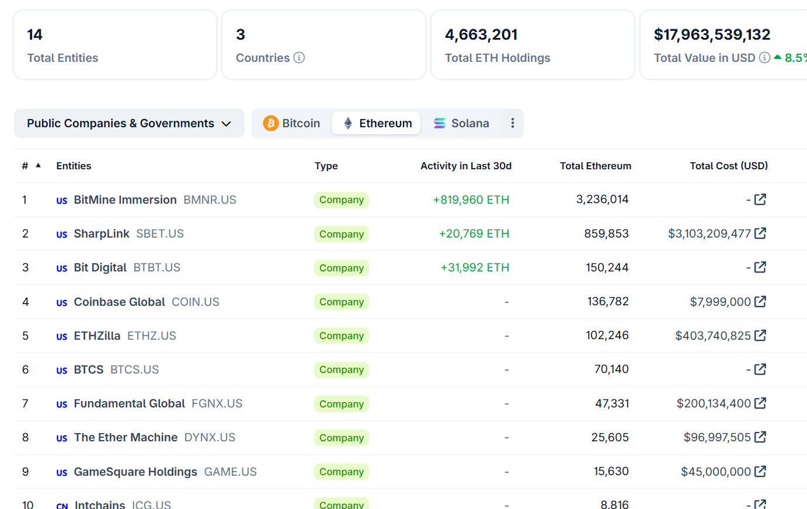The image size is (807, 509).
Task: Open SharpLink cost source link icon
Action: click(x=760, y=233)
